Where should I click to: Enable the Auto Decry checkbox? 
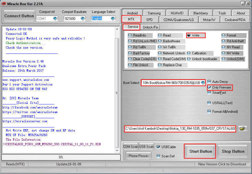(209, 81)
